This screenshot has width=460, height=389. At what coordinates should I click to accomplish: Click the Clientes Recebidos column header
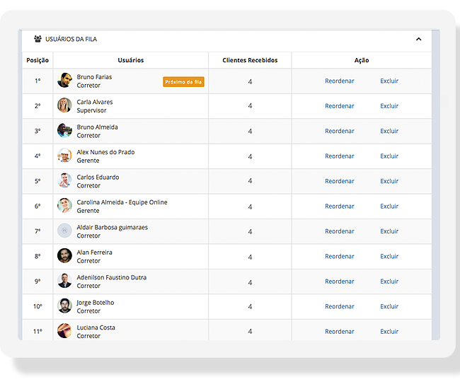pos(250,61)
